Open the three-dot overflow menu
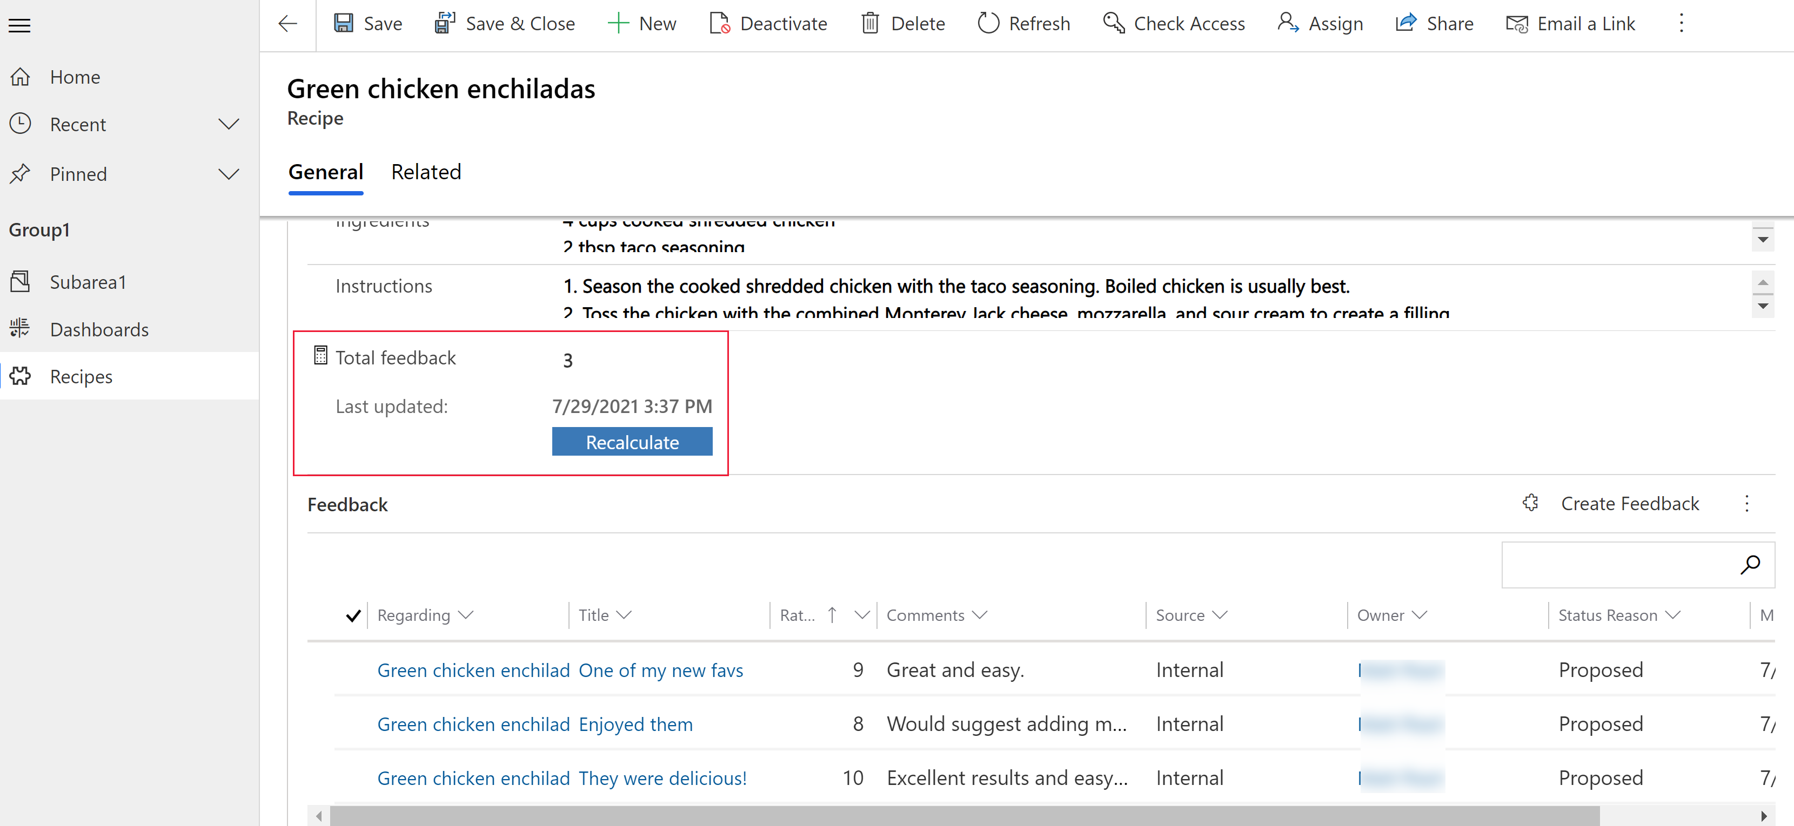 [x=1681, y=23]
